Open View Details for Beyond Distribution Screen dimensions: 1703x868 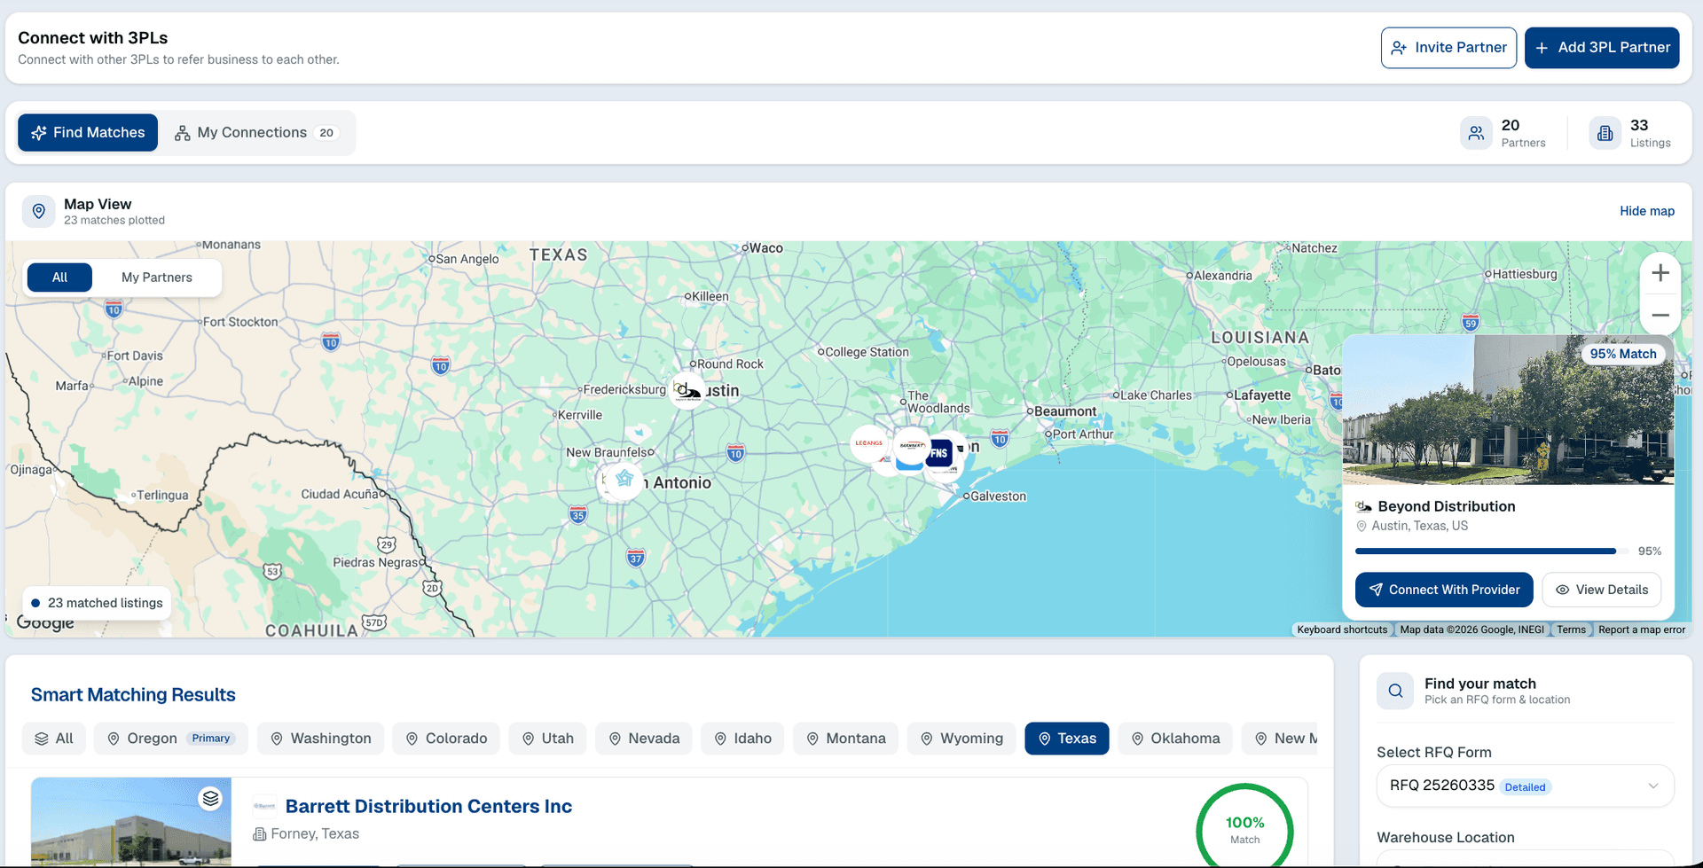coord(1602,590)
